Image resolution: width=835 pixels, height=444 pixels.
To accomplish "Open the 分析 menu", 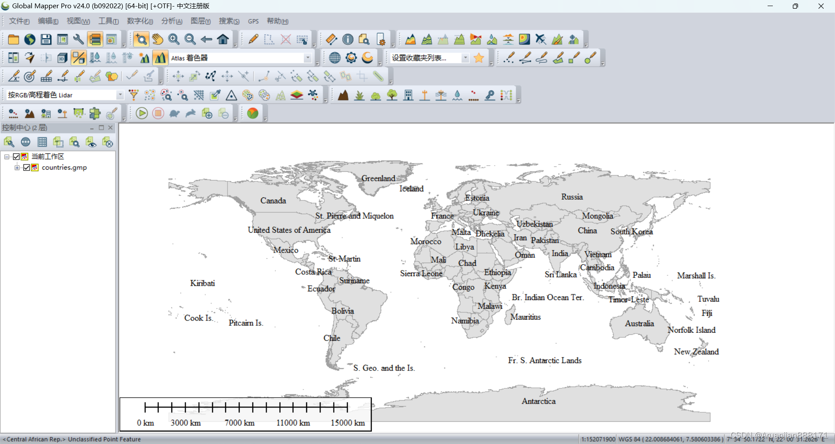I will coord(172,21).
